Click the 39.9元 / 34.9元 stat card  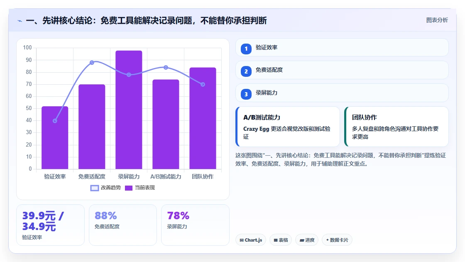50,225
